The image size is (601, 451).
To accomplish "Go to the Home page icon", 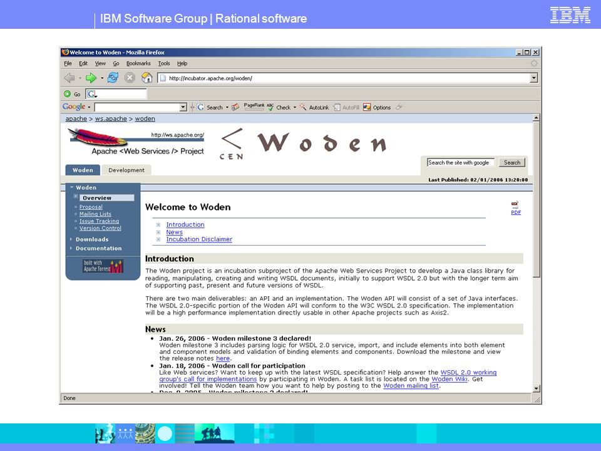I will click(146, 78).
